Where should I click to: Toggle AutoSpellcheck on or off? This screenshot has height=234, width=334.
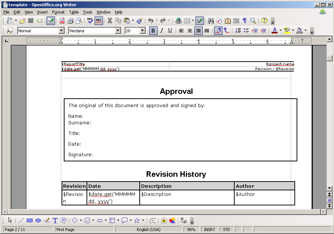99,21
